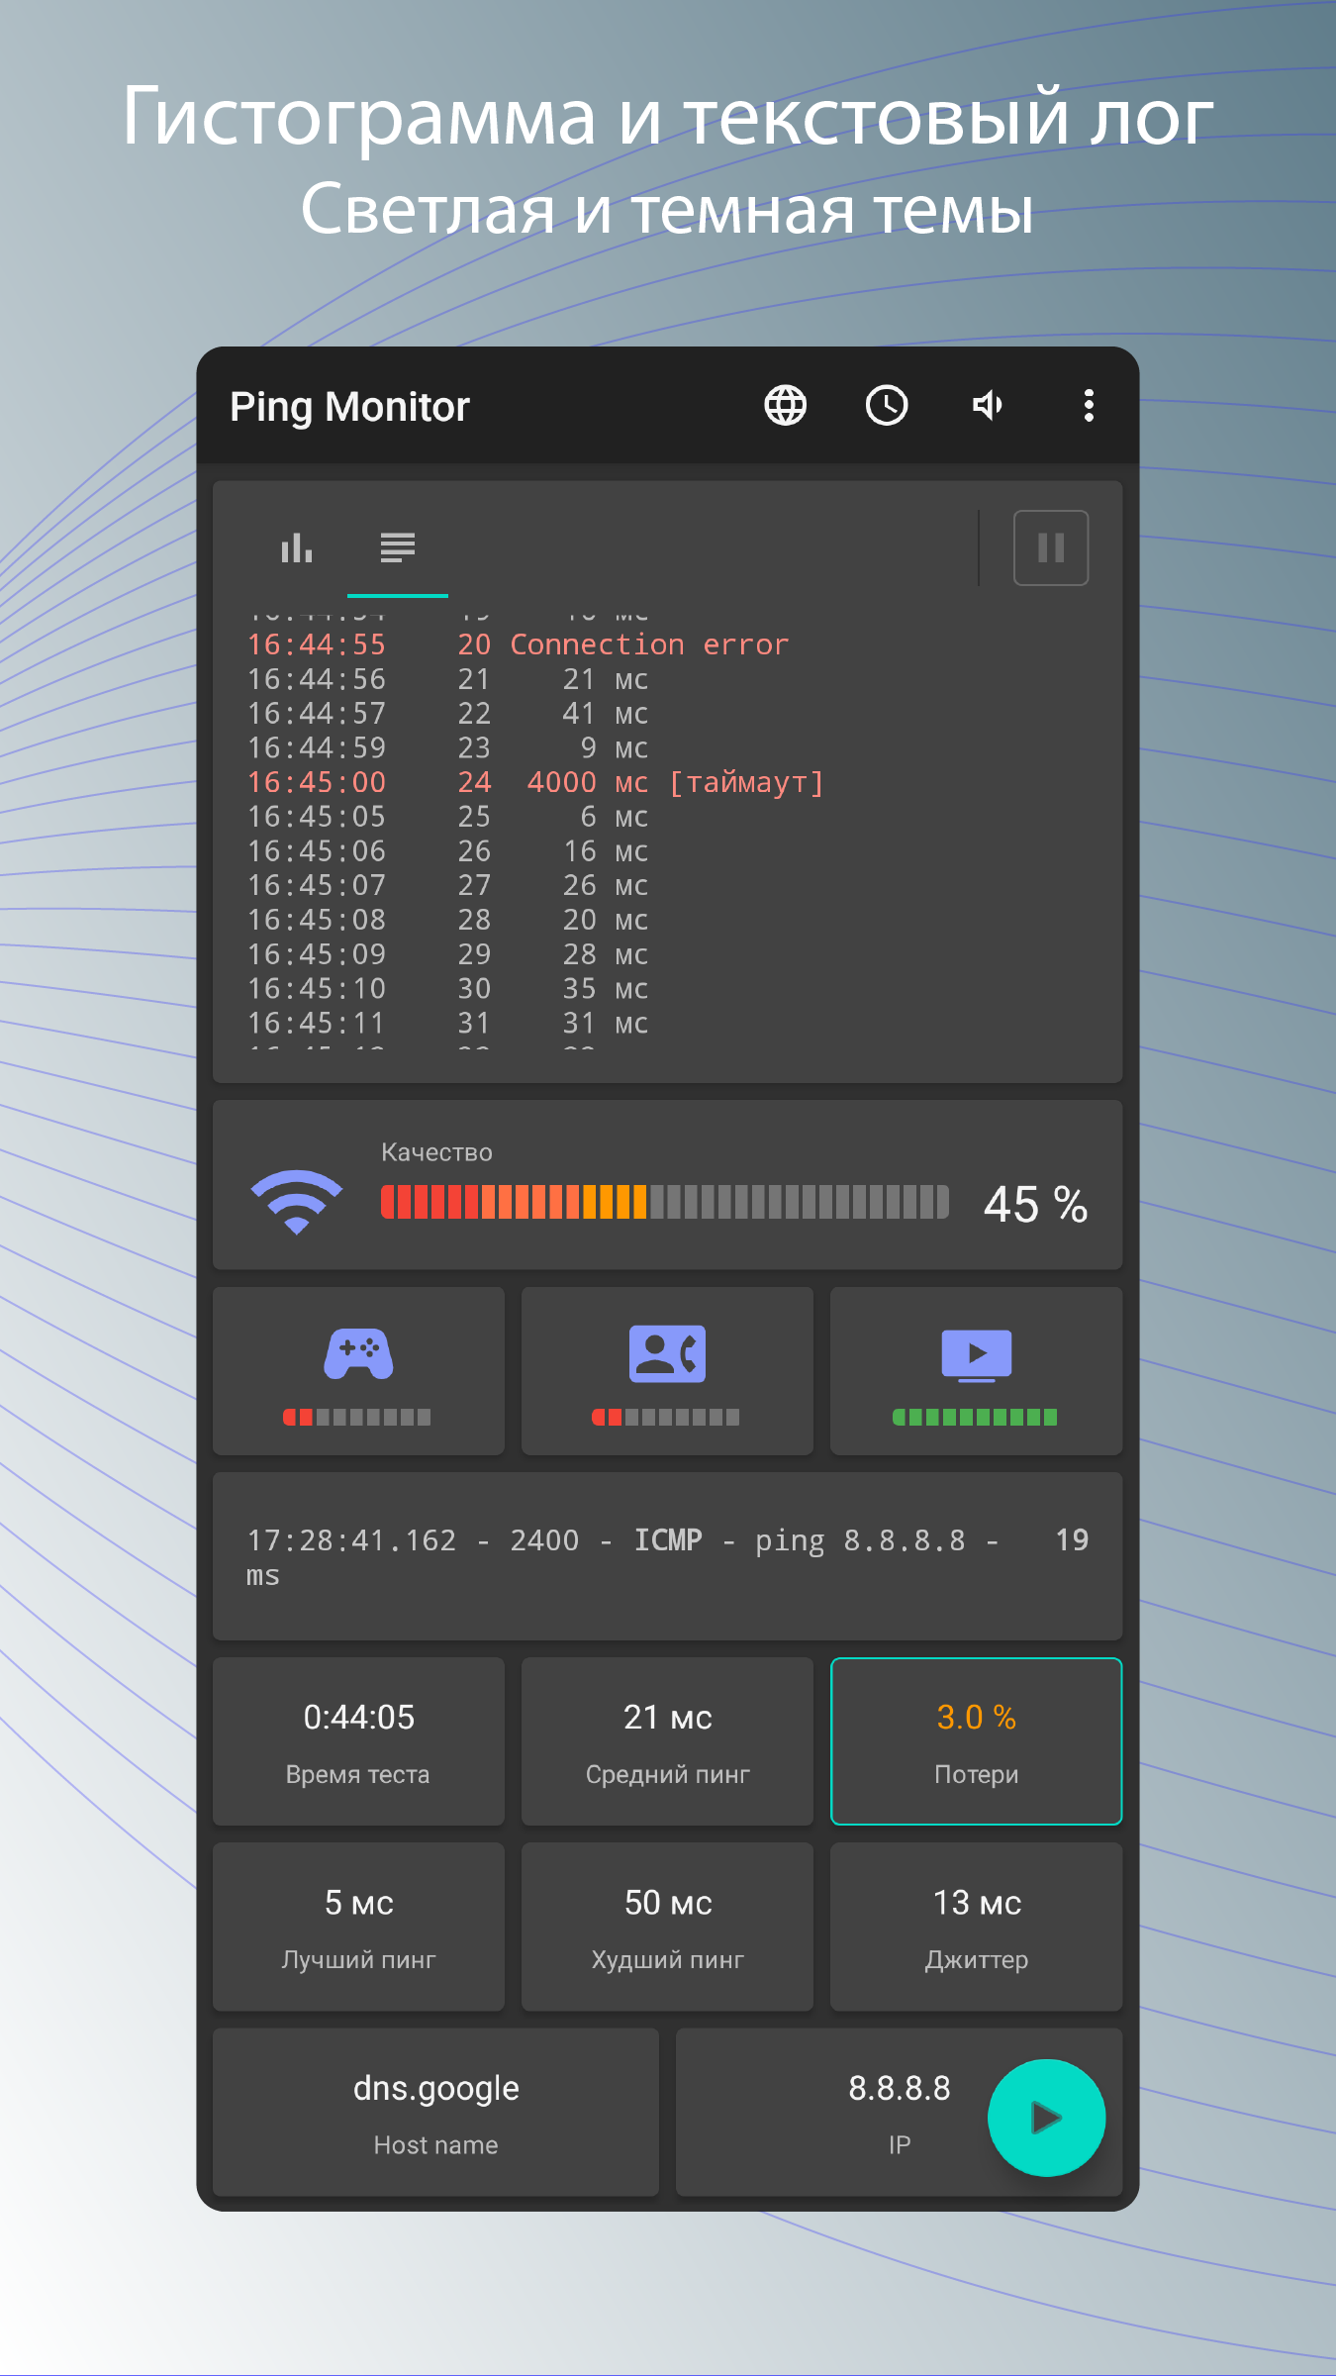Open the three-dot overflow menu
The height and width of the screenshot is (2376, 1336).
tap(1089, 406)
